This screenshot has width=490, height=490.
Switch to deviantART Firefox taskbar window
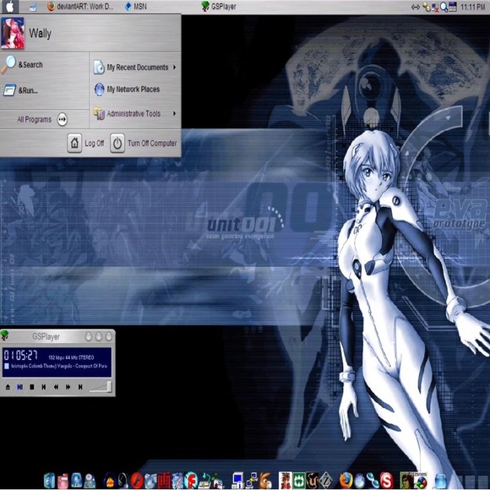click(80, 6)
